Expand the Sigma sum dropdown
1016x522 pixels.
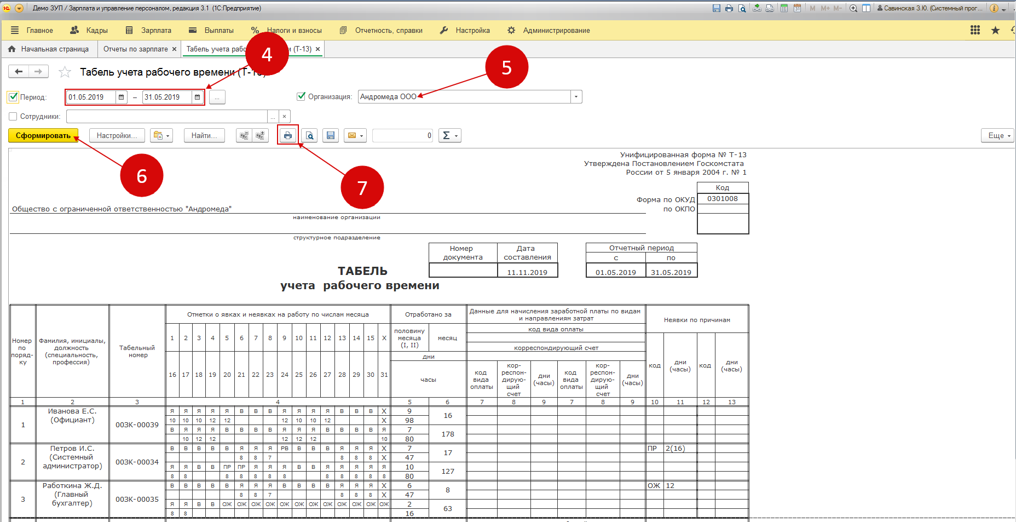pos(450,135)
